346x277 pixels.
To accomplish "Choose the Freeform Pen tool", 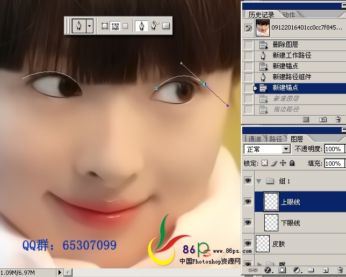I will click(155, 26).
